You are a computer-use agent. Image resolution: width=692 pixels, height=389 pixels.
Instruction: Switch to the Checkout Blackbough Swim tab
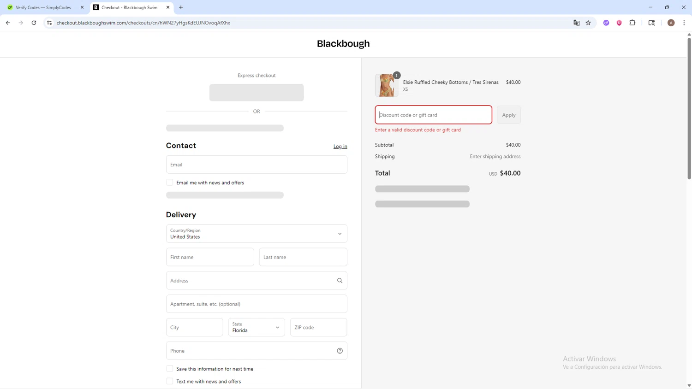[131, 7]
